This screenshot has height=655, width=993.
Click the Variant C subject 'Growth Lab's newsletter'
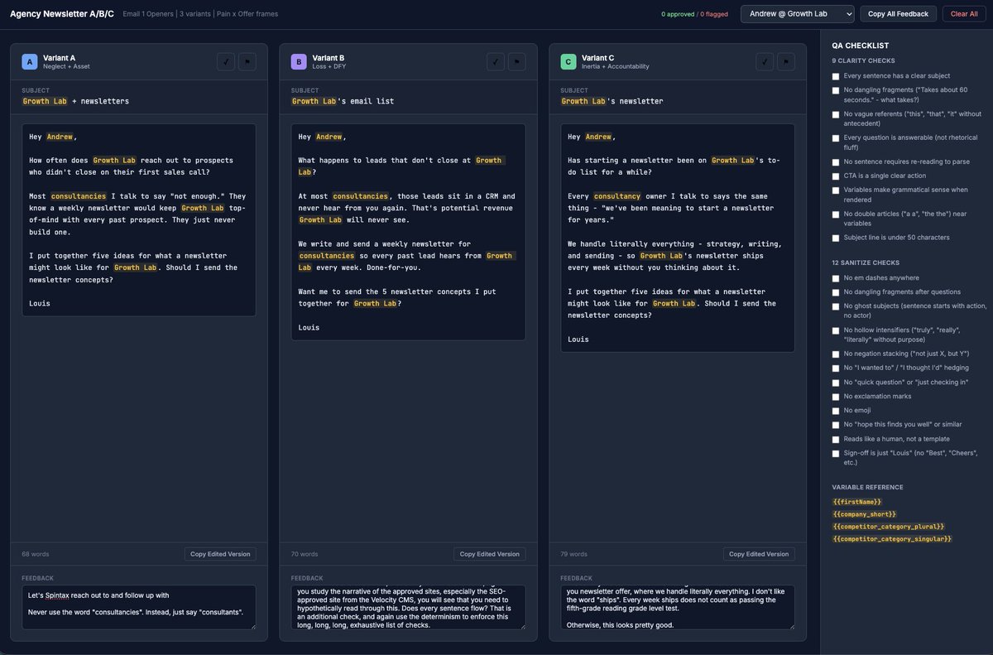coord(612,101)
